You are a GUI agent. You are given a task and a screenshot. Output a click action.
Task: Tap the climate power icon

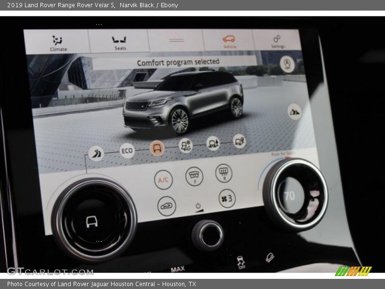(x=198, y=206)
